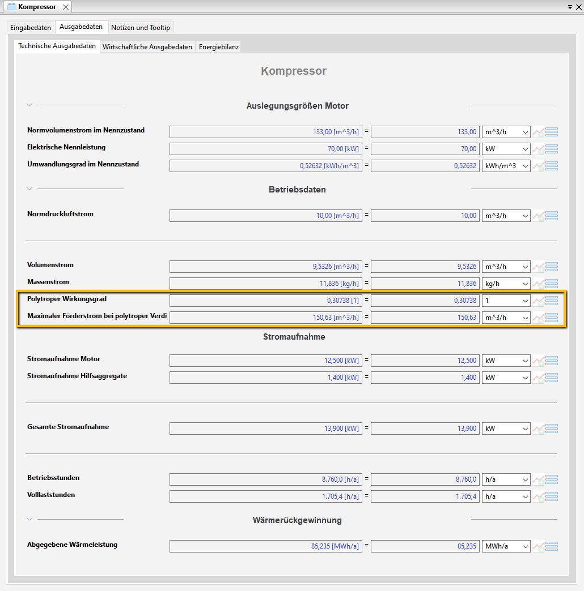This screenshot has height=591, width=584.
Task: Collapse the Wärmerückgewinnung section
Action: pos(30,519)
